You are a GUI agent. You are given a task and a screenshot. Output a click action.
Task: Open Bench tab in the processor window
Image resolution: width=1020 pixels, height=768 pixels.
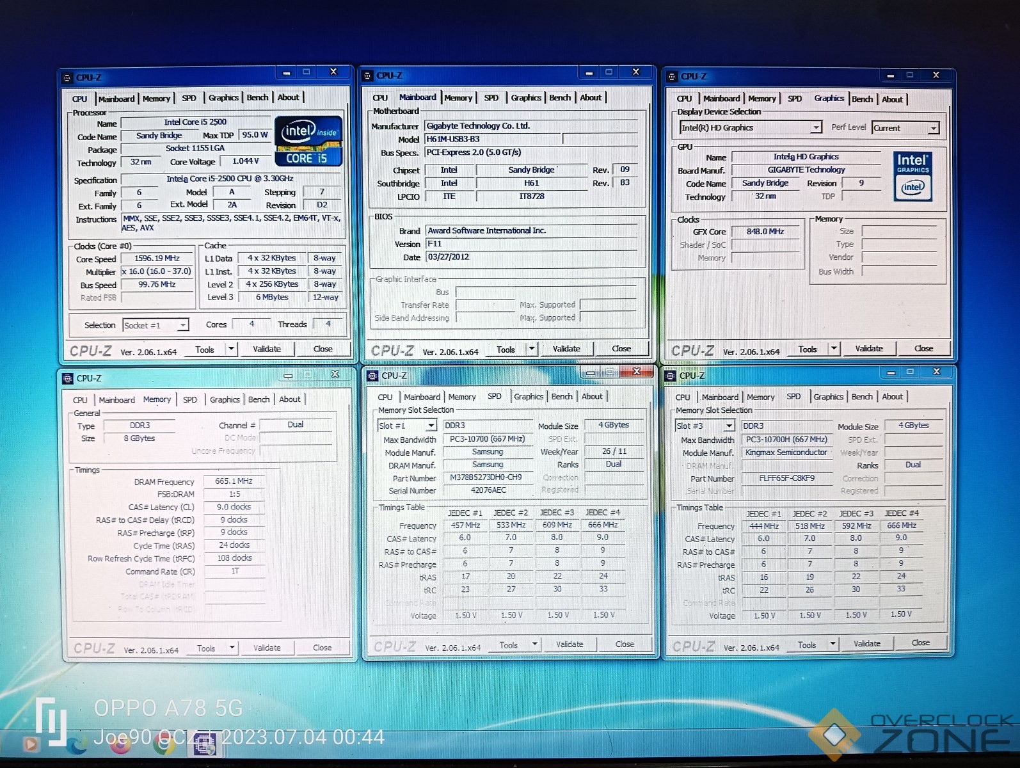pyautogui.click(x=257, y=97)
